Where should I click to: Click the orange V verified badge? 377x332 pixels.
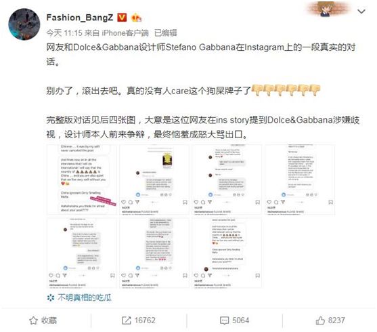coord(122,18)
